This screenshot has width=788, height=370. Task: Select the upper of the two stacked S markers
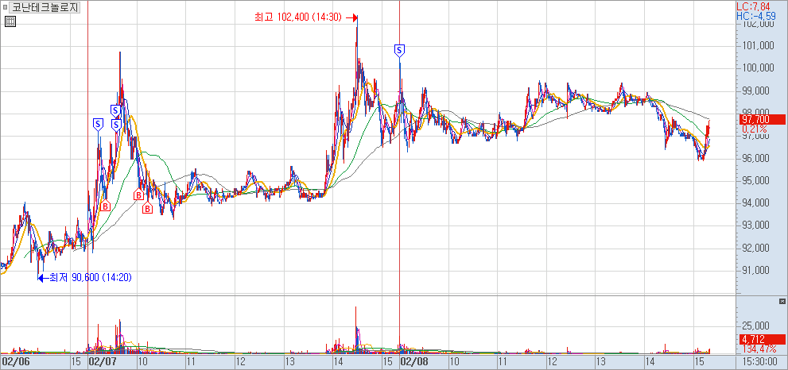coord(115,110)
